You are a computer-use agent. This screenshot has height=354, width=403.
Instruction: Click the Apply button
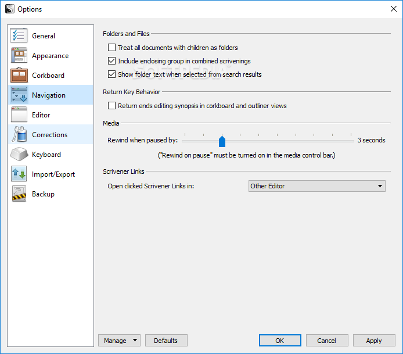[374, 341]
